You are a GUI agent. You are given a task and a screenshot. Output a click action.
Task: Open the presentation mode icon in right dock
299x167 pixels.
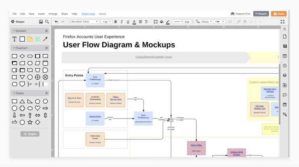285,56
